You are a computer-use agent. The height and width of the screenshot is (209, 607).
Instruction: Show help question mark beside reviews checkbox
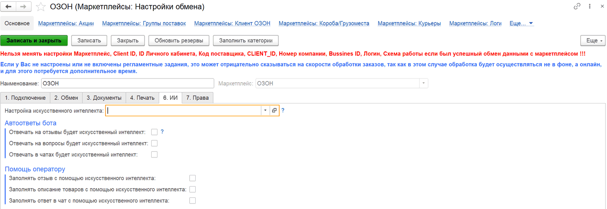162,132
